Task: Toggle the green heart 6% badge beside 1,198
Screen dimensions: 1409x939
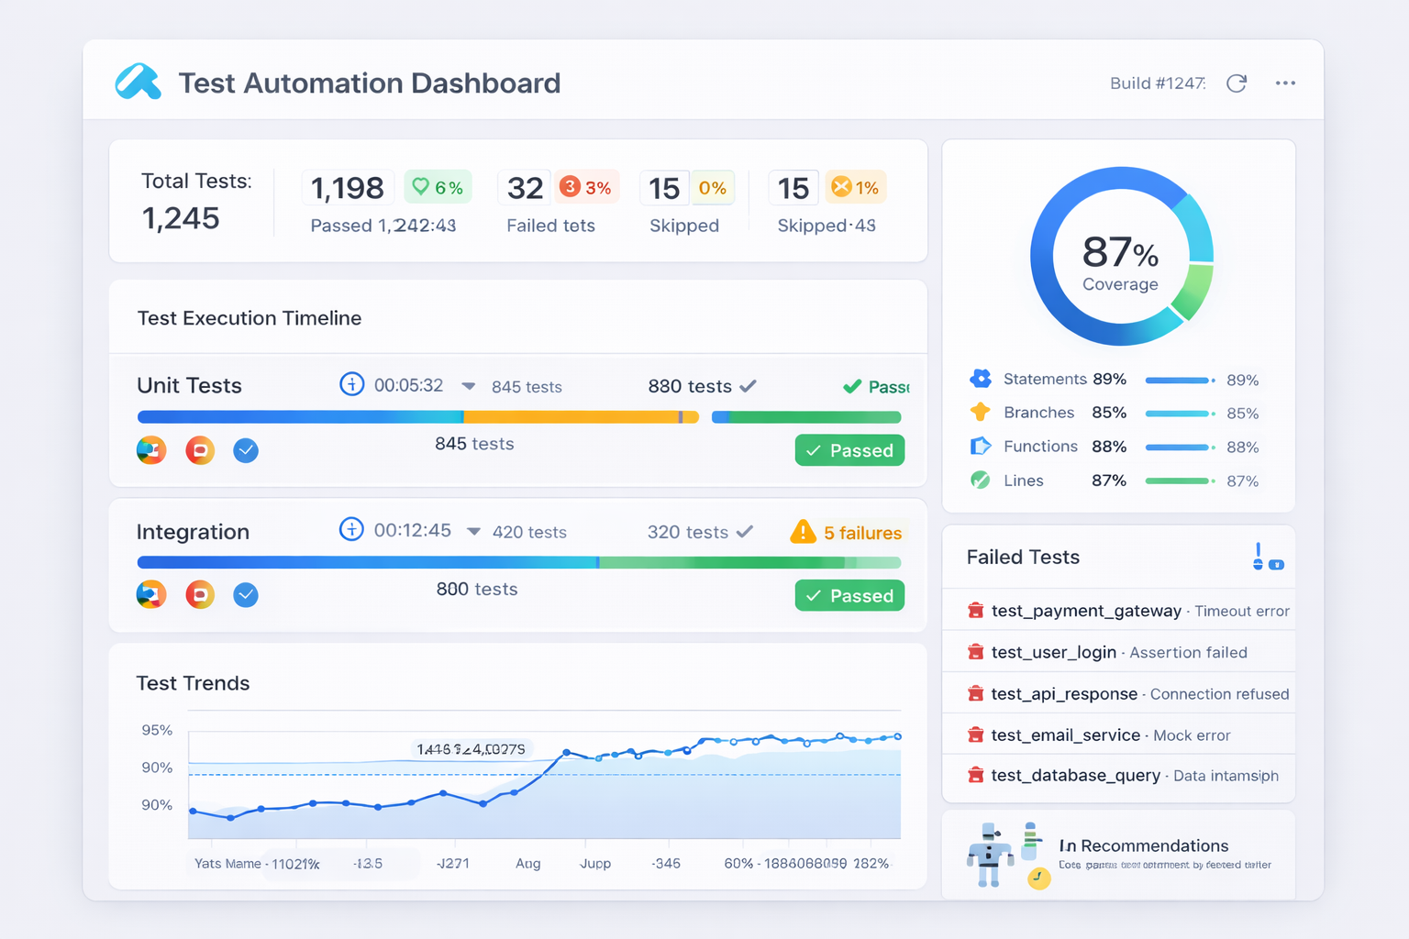Action: (x=438, y=187)
